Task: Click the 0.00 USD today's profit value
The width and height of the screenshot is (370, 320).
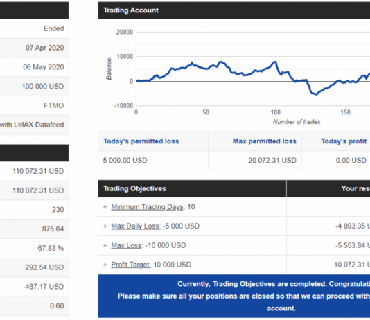Action: 351,161
